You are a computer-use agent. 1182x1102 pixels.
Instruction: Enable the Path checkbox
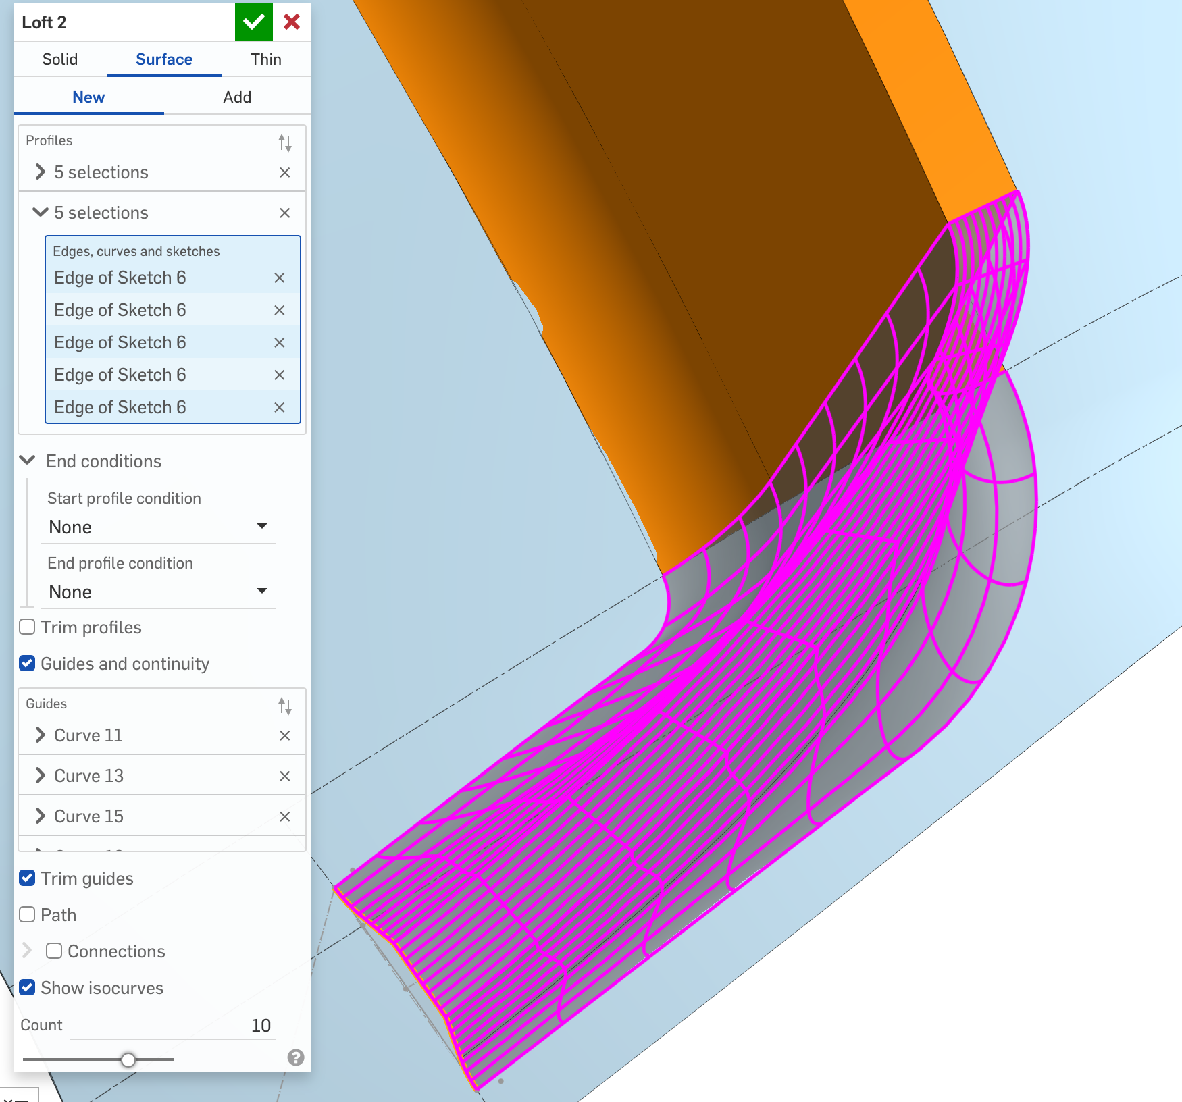point(28,914)
